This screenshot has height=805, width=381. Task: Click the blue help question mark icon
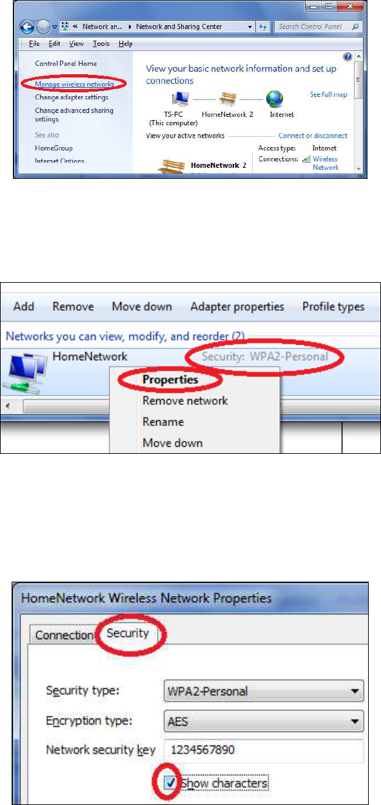pyautogui.click(x=349, y=57)
